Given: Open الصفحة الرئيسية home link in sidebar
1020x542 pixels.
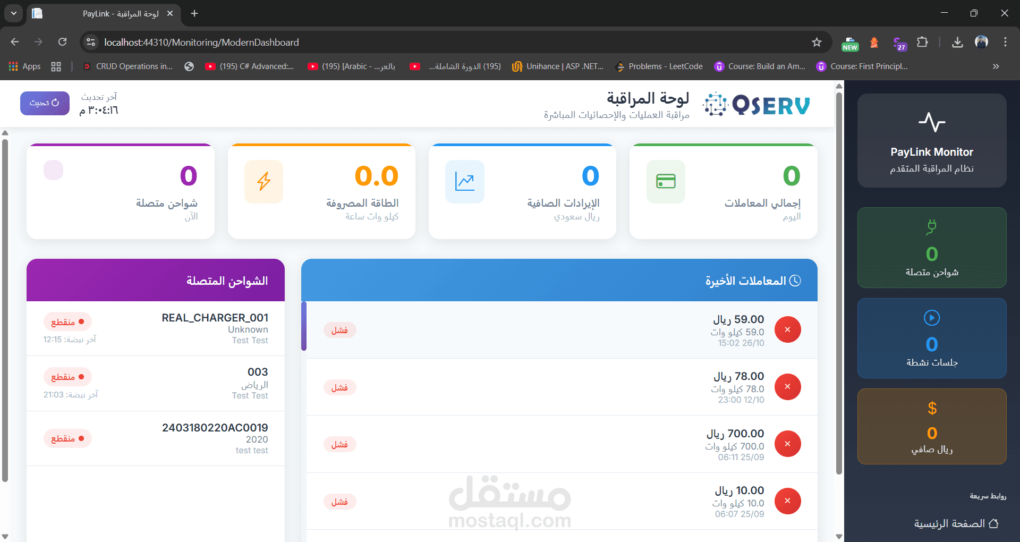Looking at the screenshot, I should click(956, 523).
